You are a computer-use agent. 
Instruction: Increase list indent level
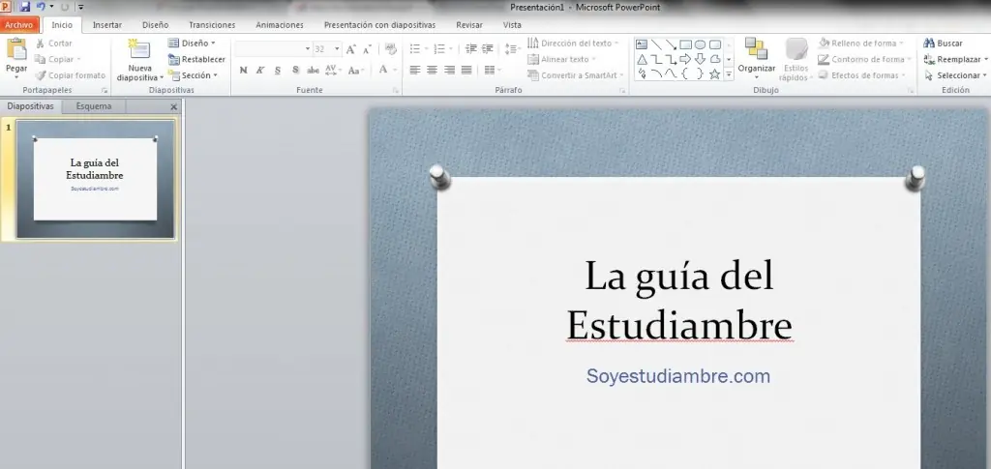click(488, 48)
